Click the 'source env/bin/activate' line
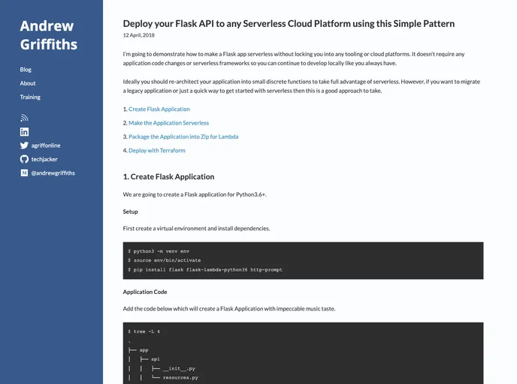This screenshot has width=517, height=384. point(165,260)
